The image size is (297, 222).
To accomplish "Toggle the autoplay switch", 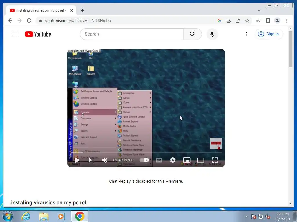I will tap(144, 160).
